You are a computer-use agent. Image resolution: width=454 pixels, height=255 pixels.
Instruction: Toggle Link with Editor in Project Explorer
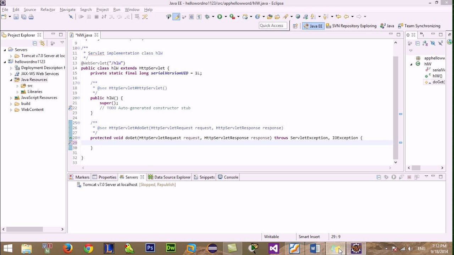pyautogui.click(x=42, y=43)
